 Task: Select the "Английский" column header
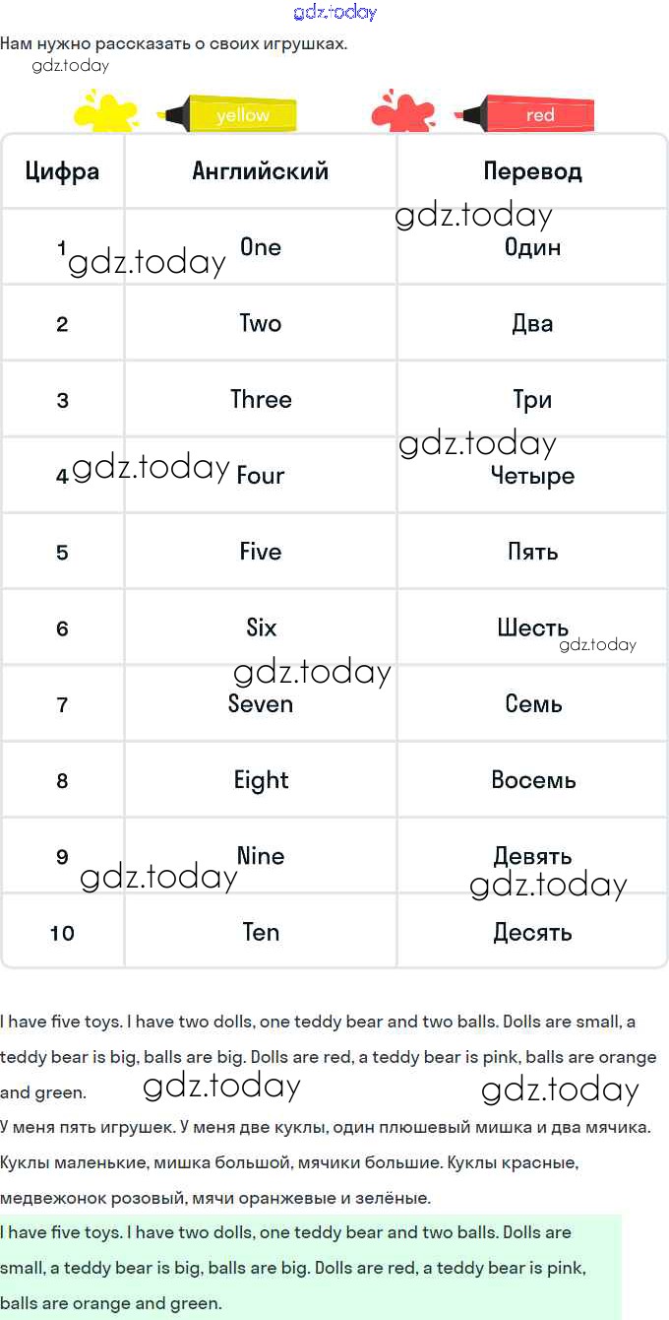[261, 170]
